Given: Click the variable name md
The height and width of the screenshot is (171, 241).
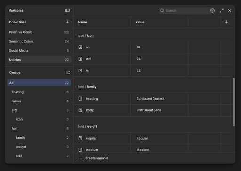Looking at the screenshot, I should point(88,59).
